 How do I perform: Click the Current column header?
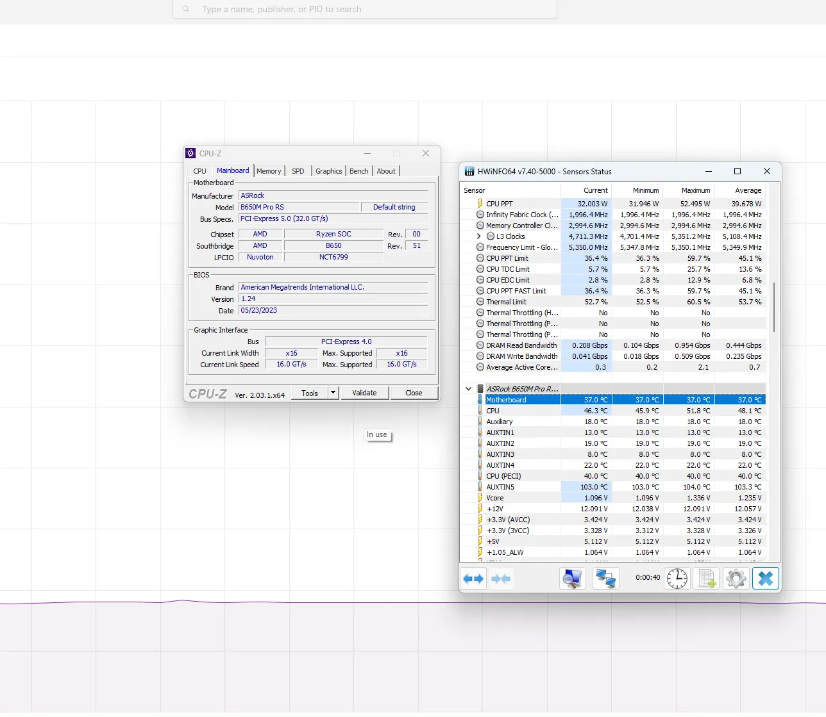[x=586, y=190]
